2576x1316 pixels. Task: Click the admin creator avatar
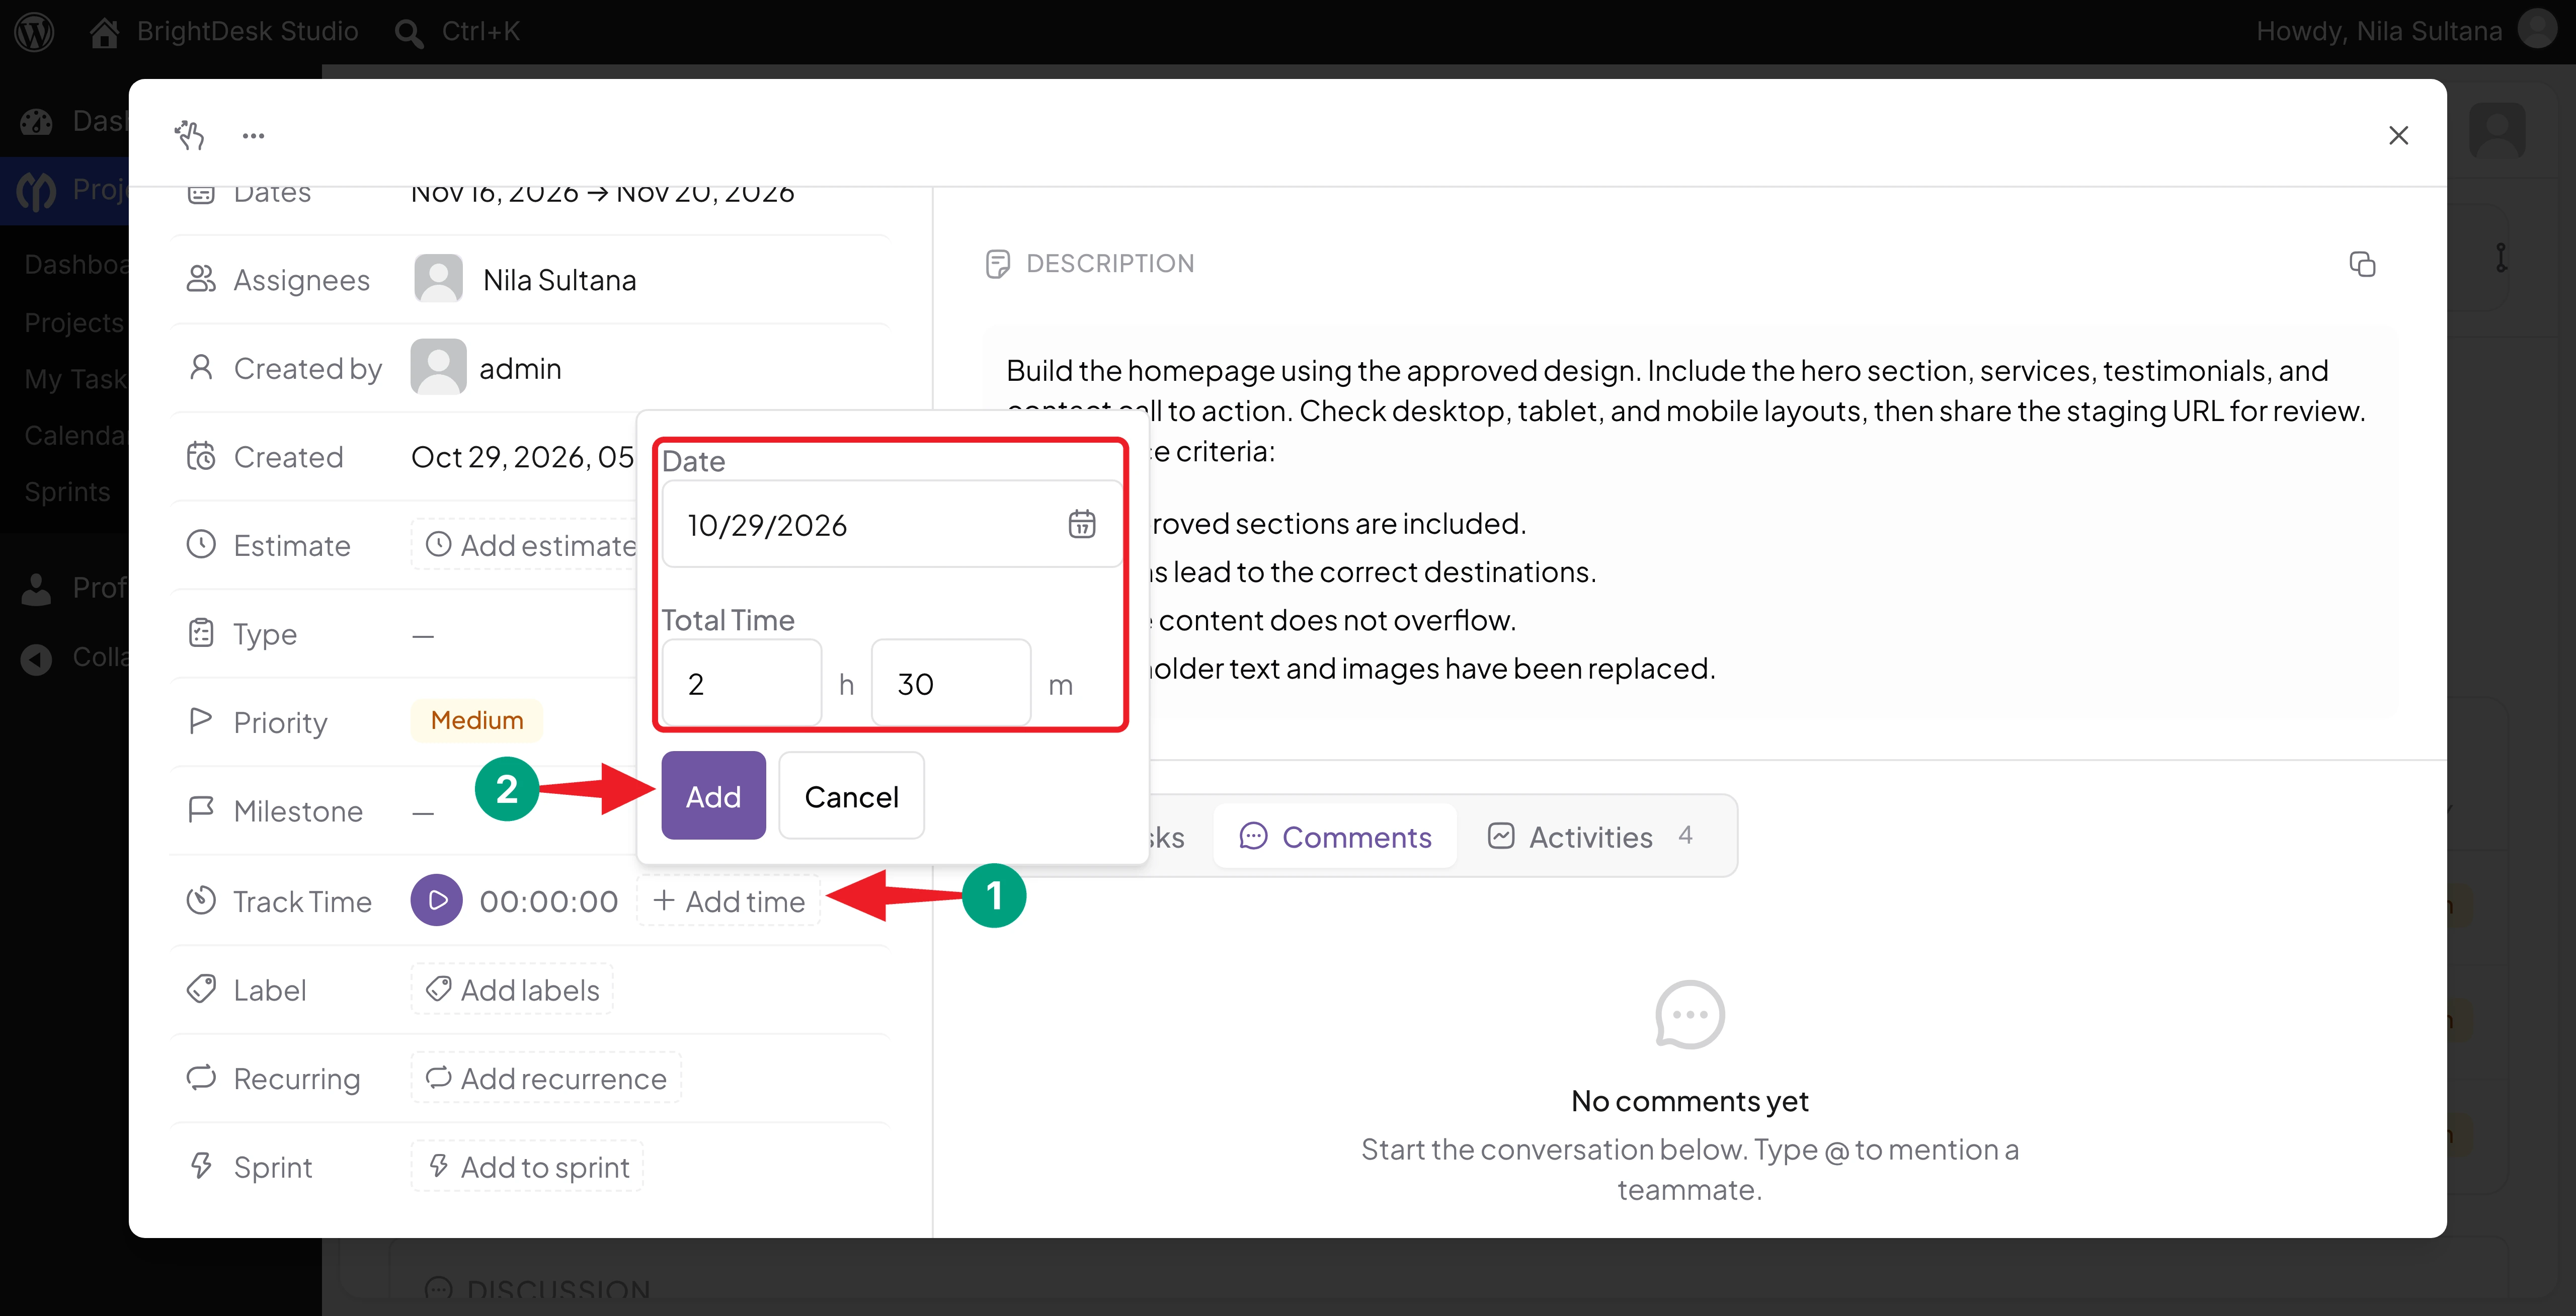tap(438, 367)
